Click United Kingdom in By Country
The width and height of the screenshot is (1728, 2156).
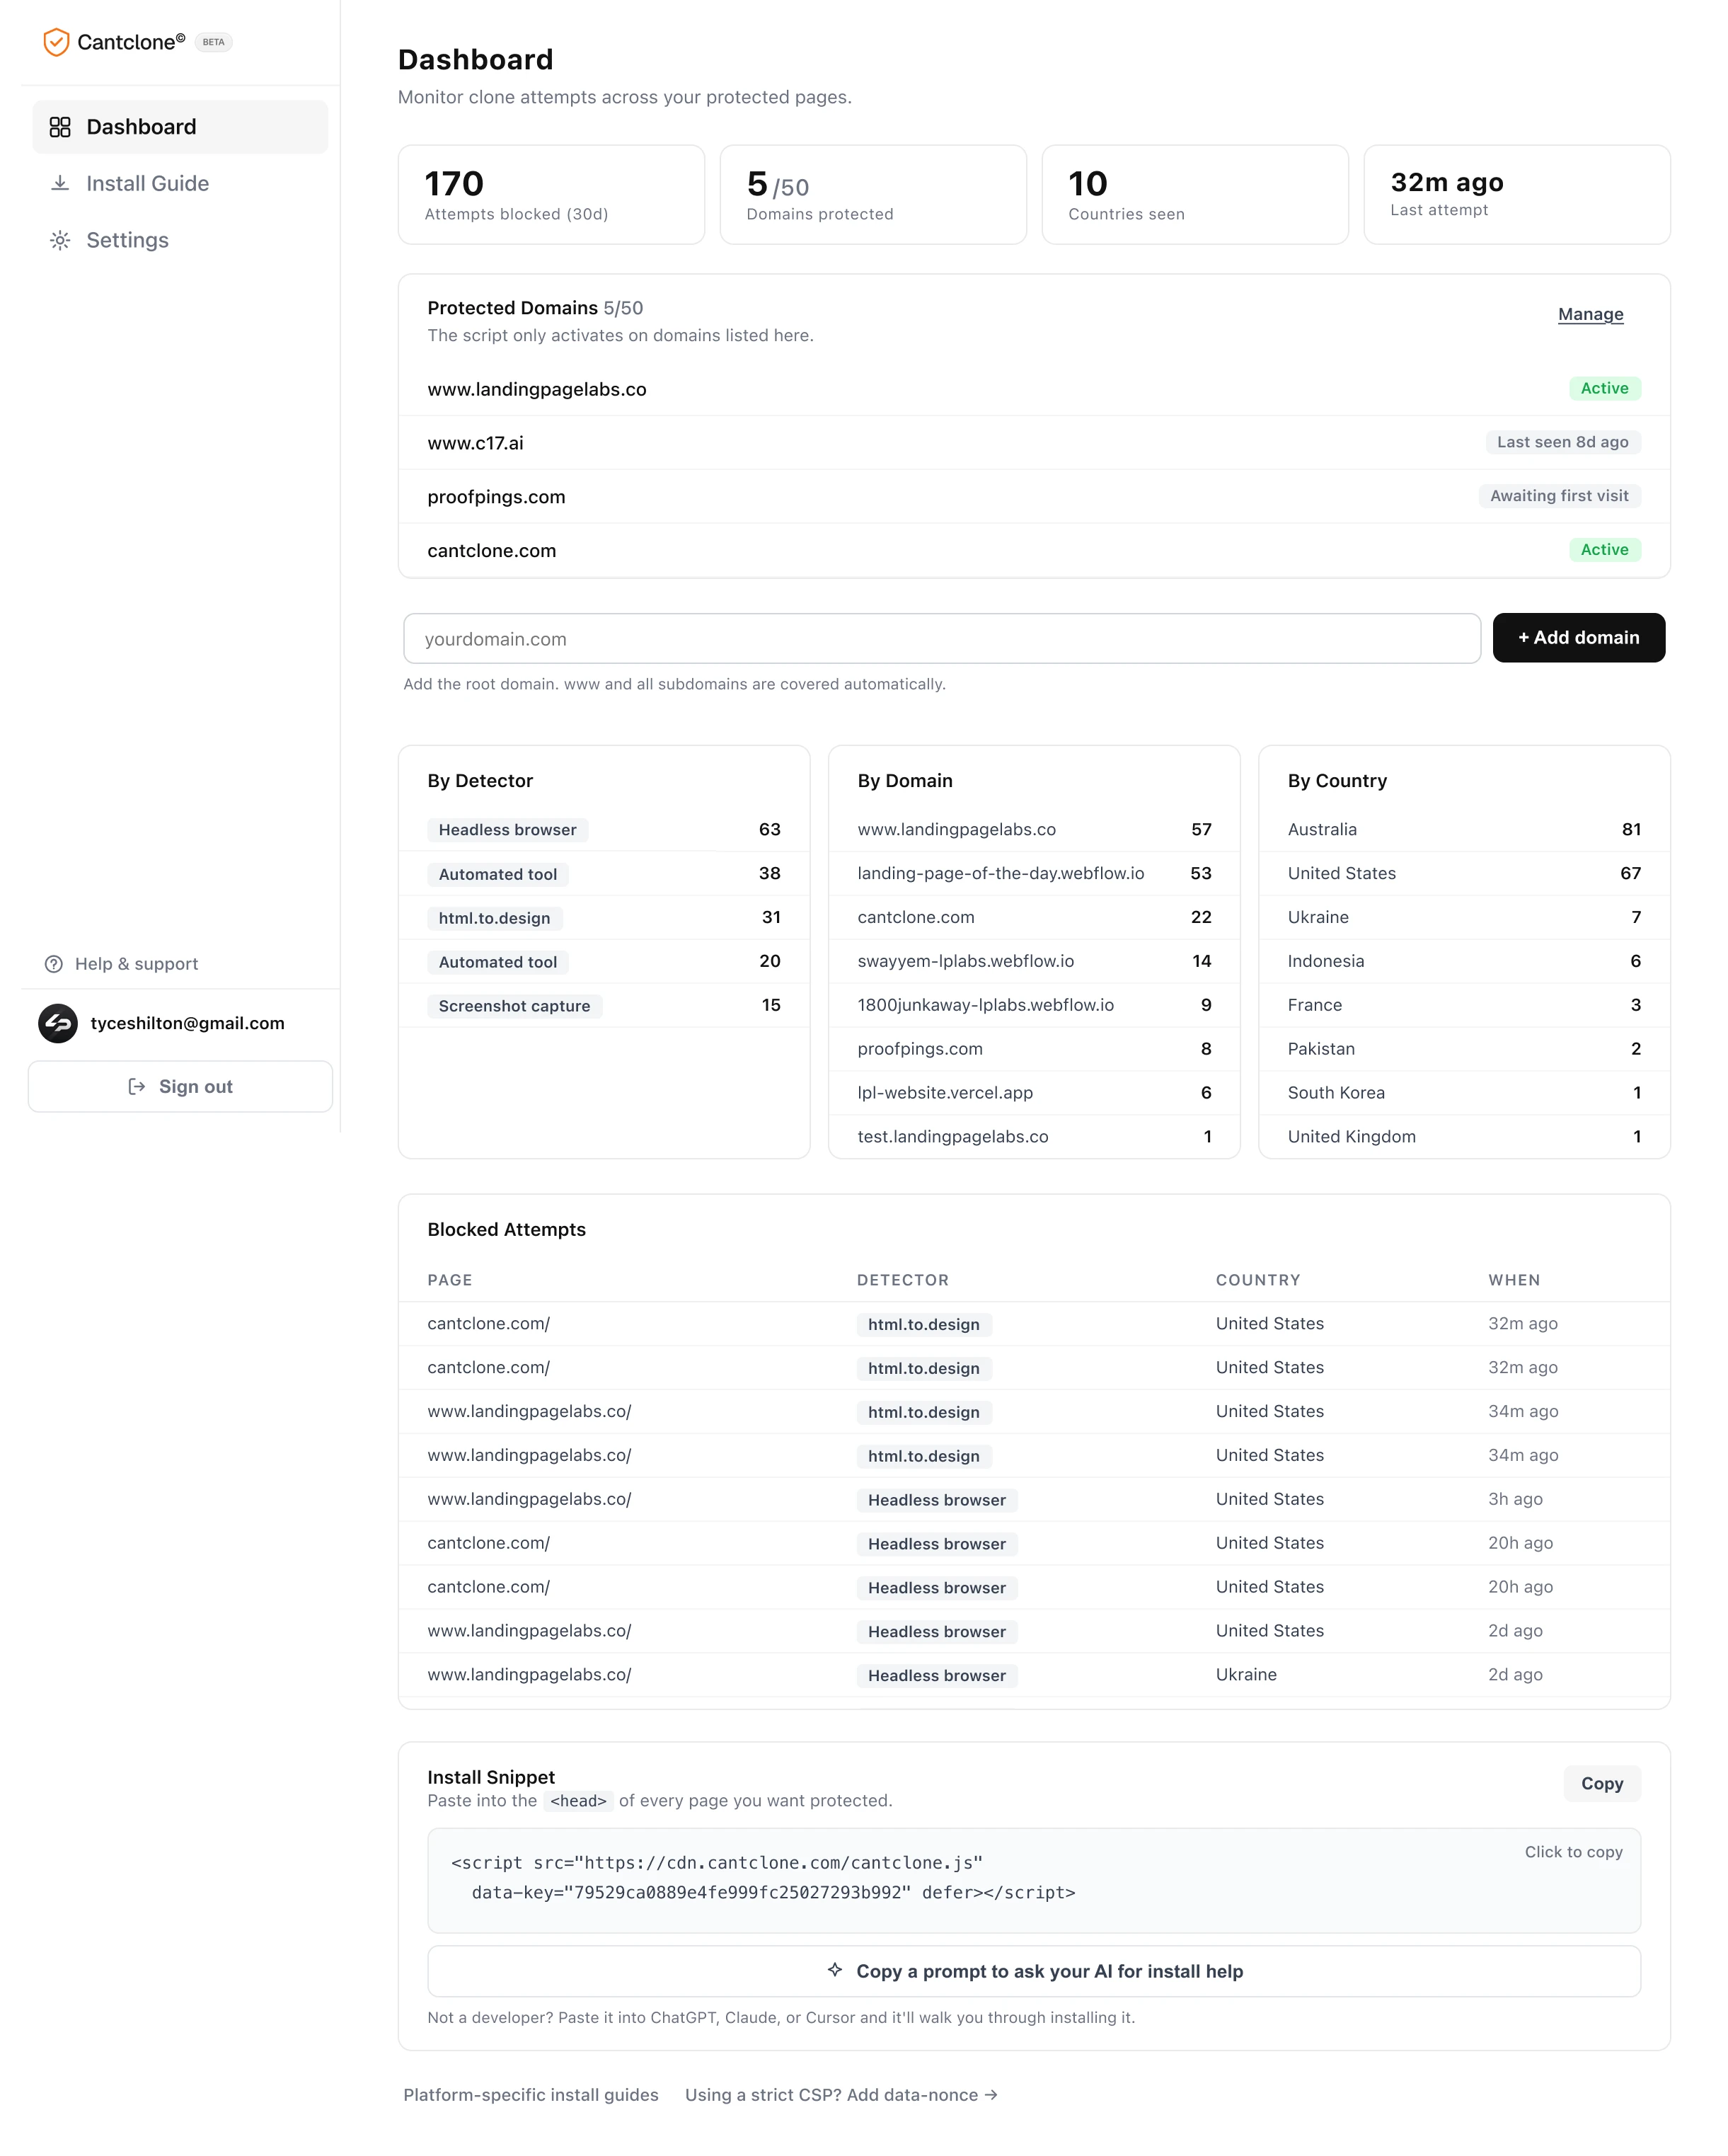point(1352,1137)
